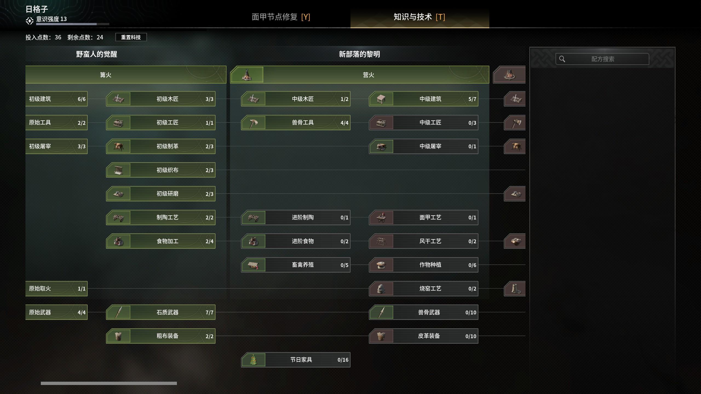Switch to the 面甲节点修复 tab
This screenshot has width=701, height=394.
(x=281, y=17)
